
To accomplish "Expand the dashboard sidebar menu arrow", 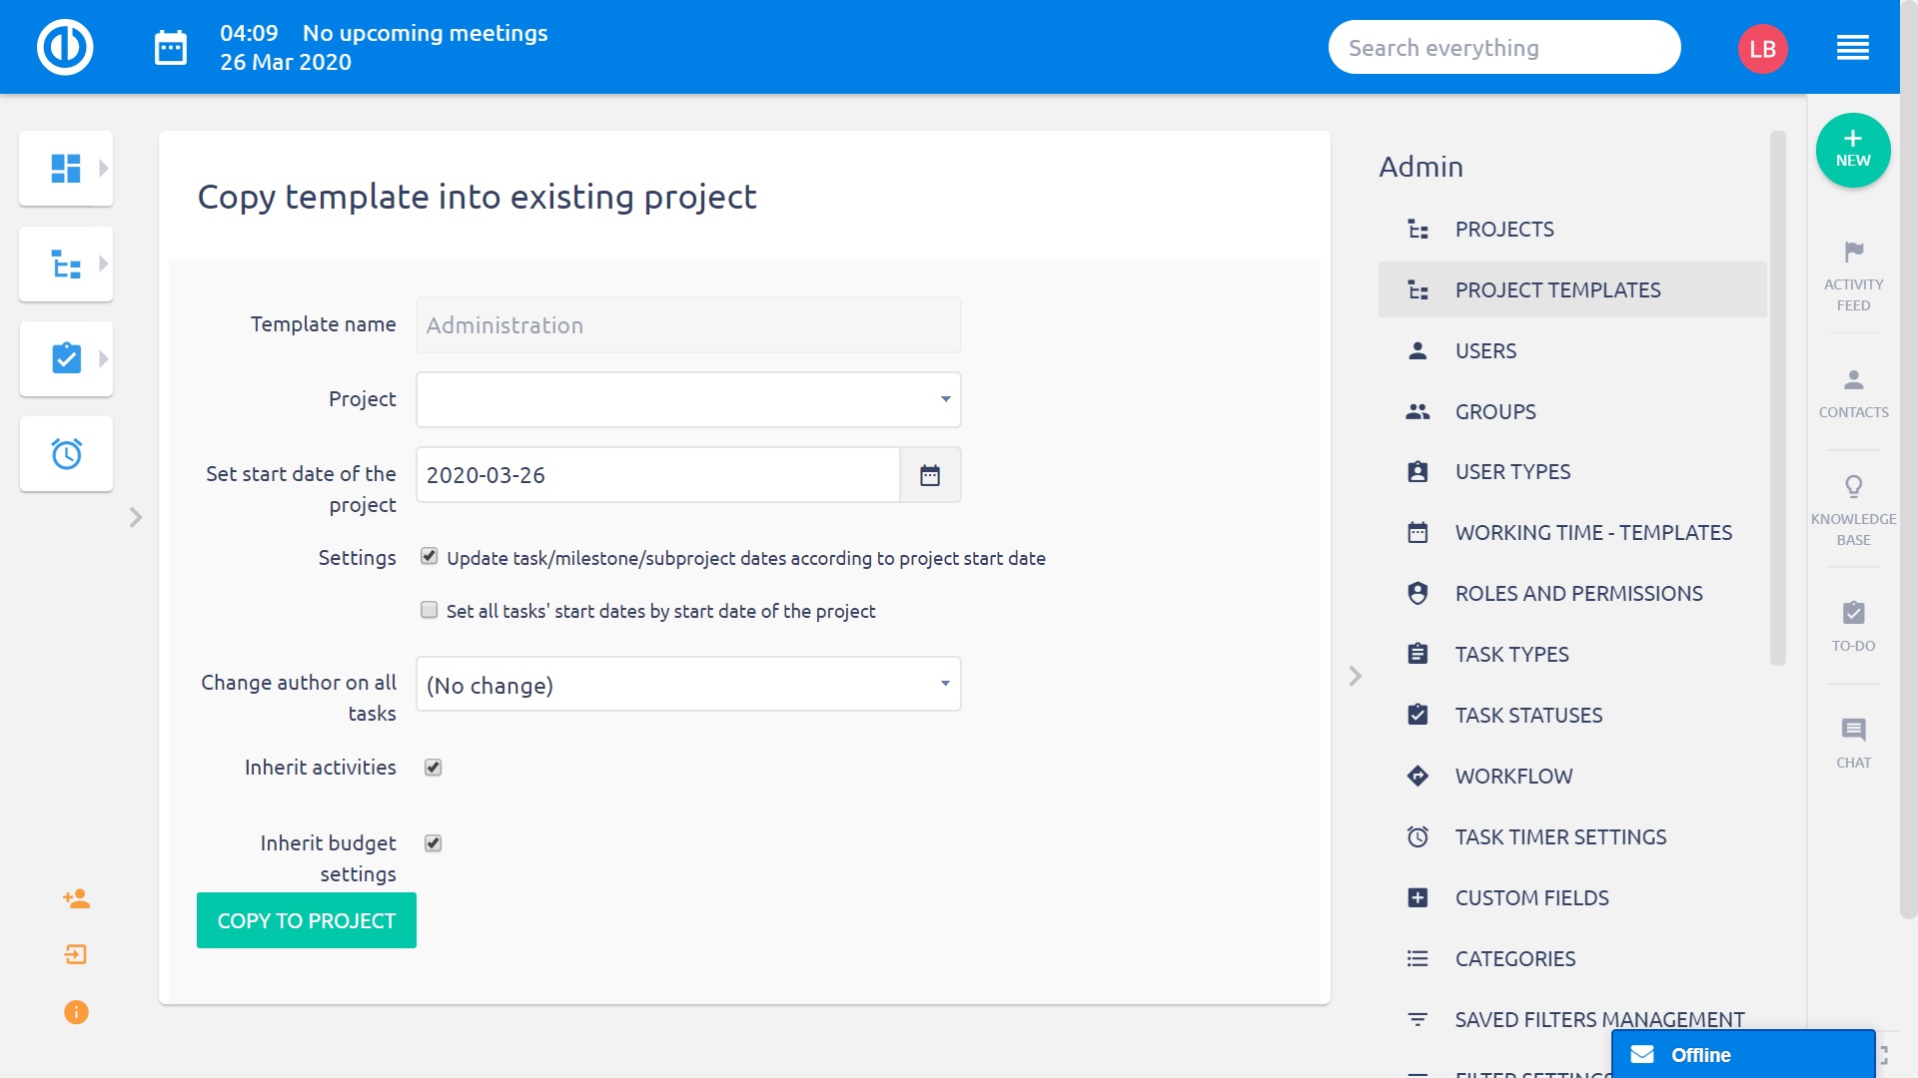I will point(103,169).
